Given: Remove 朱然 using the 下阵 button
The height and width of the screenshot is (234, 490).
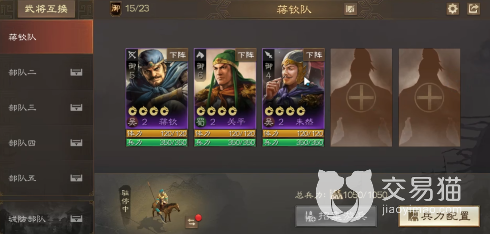Looking at the screenshot, I should click(x=314, y=55).
